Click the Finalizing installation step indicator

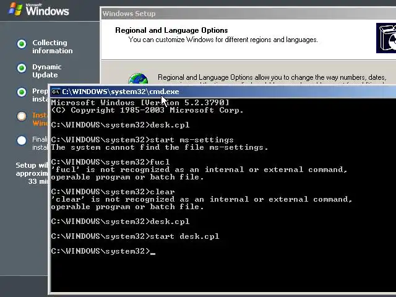[22, 140]
